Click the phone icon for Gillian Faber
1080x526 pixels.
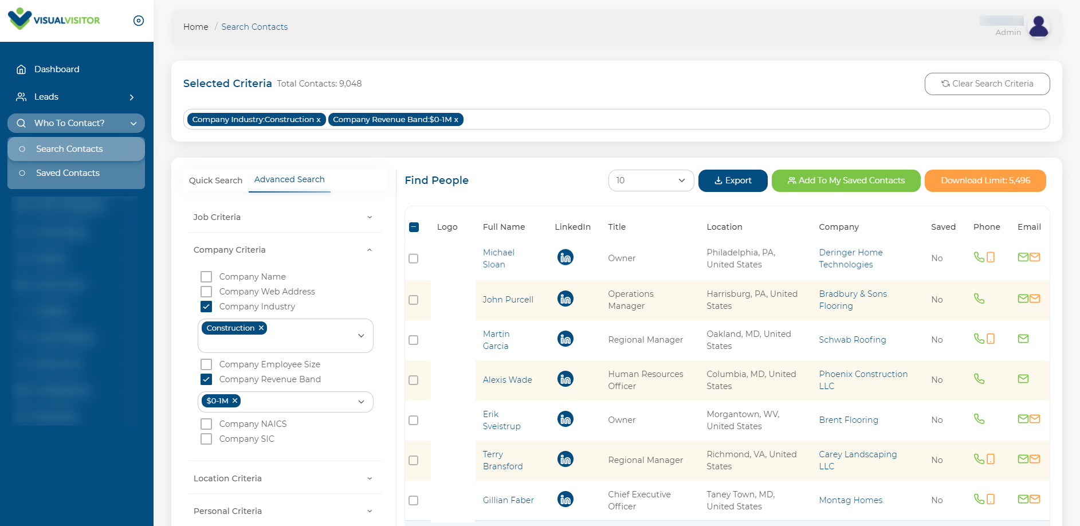[x=979, y=499]
